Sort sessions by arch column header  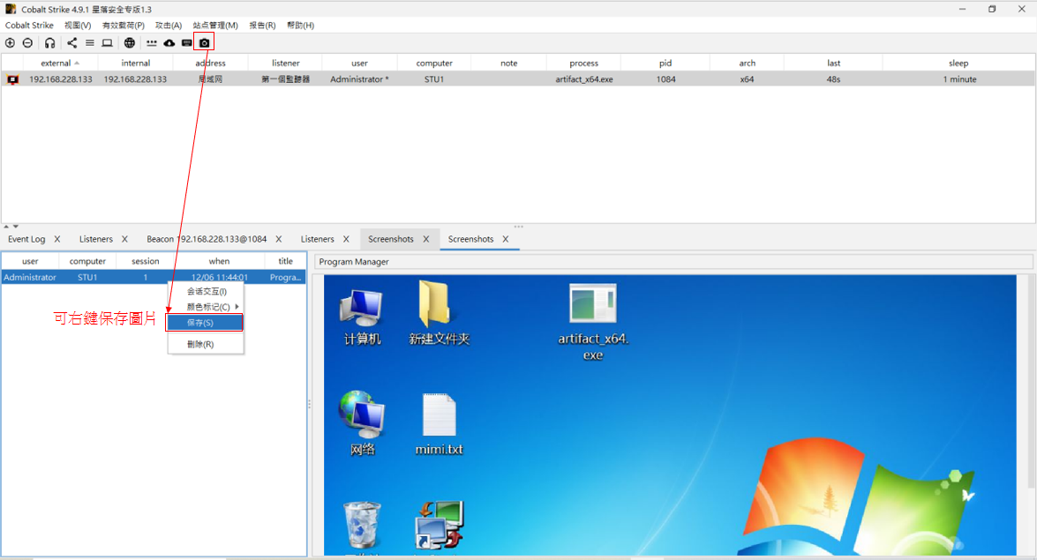(x=748, y=63)
